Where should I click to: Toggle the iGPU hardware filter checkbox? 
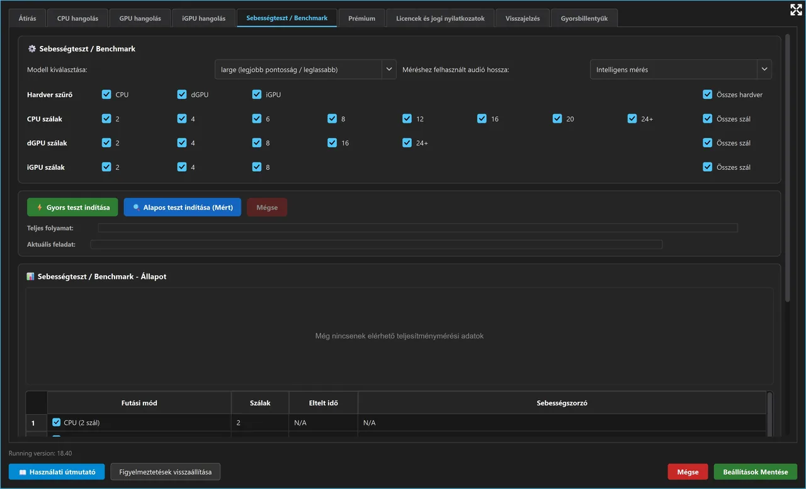tap(257, 94)
